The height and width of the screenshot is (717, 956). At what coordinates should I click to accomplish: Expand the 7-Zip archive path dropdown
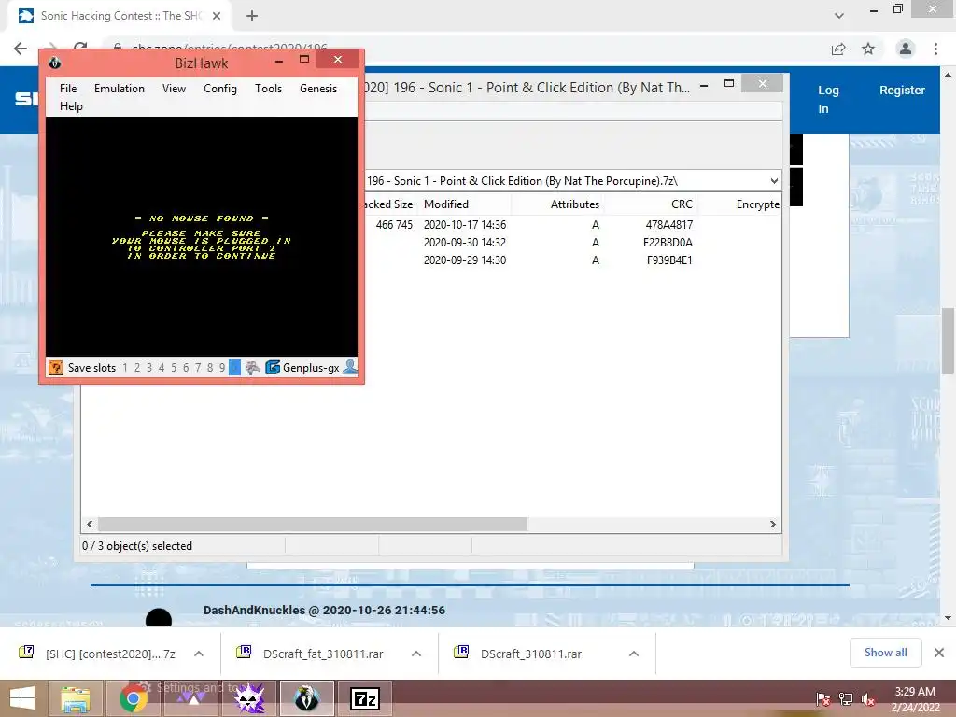(774, 181)
